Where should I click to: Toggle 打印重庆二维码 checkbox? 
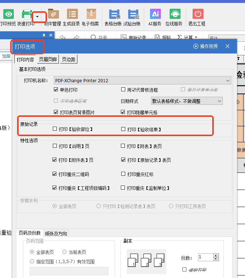[55, 174]
